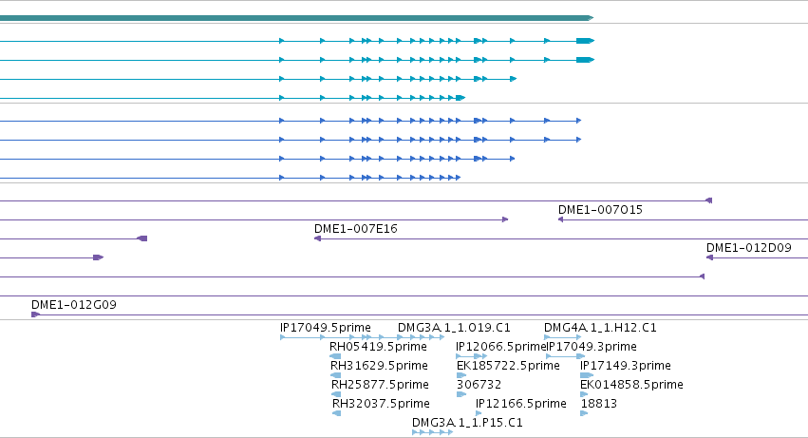Click the DMG3A.1_1.P15.C1 feature label
The height and width of the screenshot is (438, 808).
467,423
